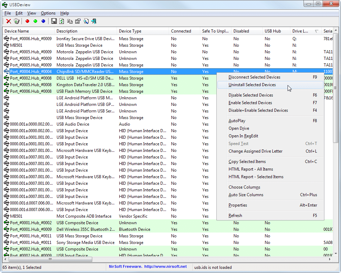
Task: Click USB icon of Kingston DataTraveler row
Action: [7, 84]
